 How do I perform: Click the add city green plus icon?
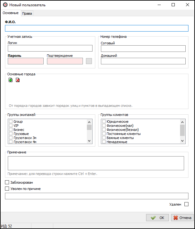(11, 80)
